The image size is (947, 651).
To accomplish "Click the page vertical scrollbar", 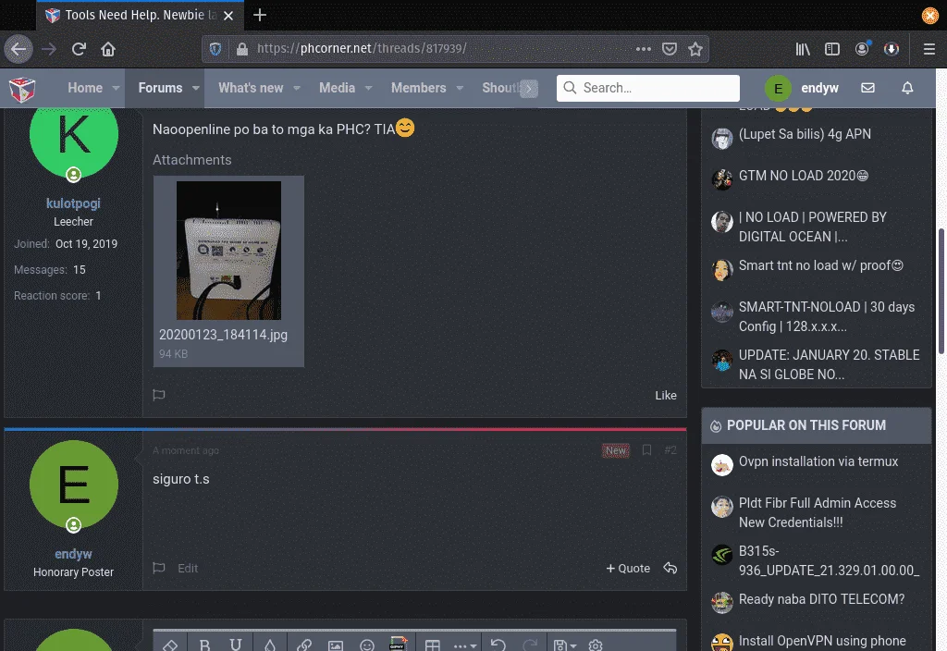I will (941, 289).
